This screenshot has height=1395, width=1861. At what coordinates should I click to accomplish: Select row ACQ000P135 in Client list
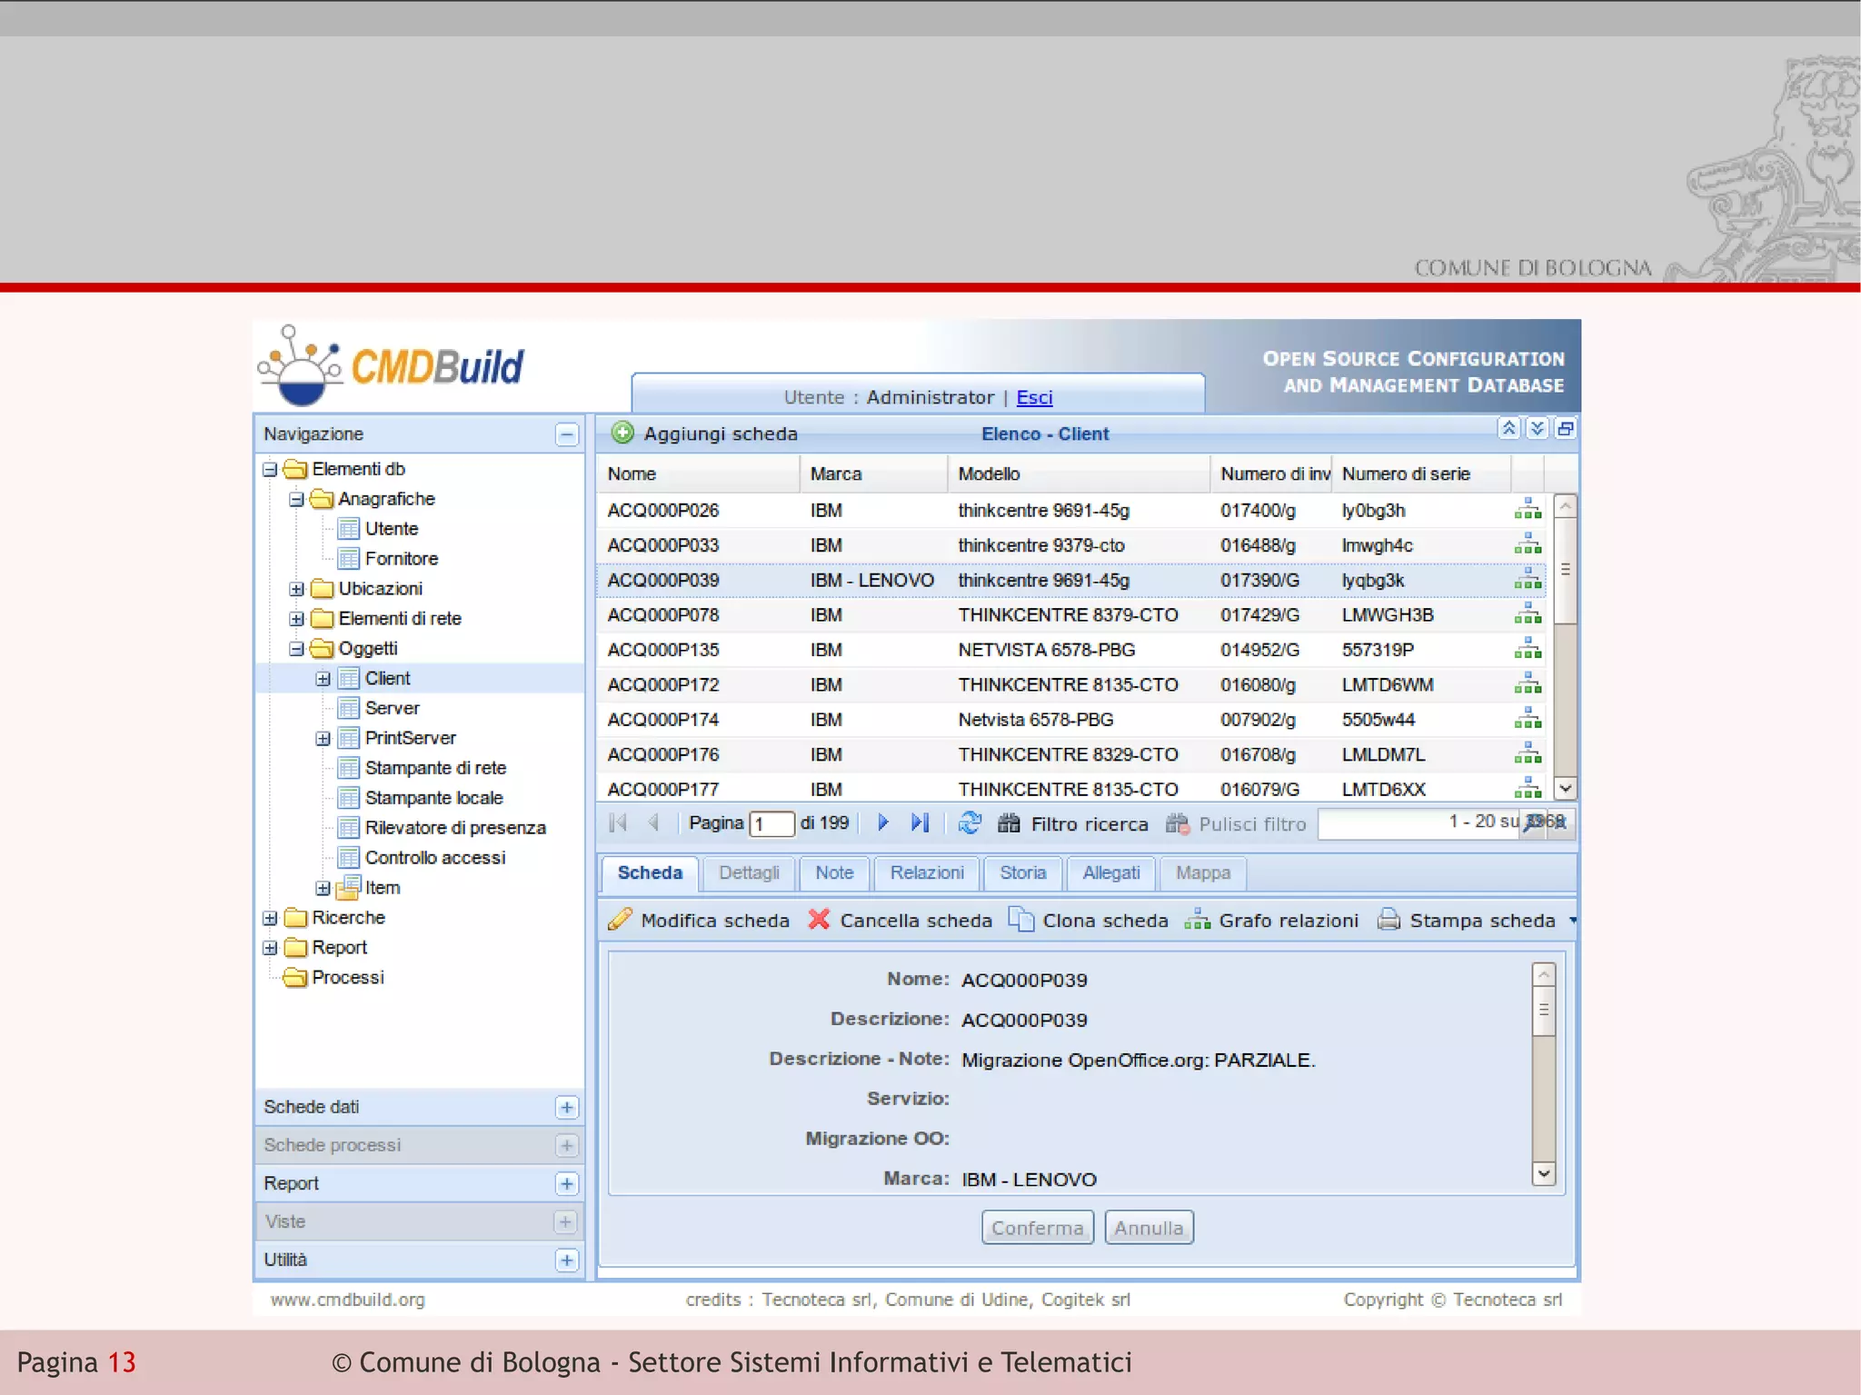[1072, 650]
